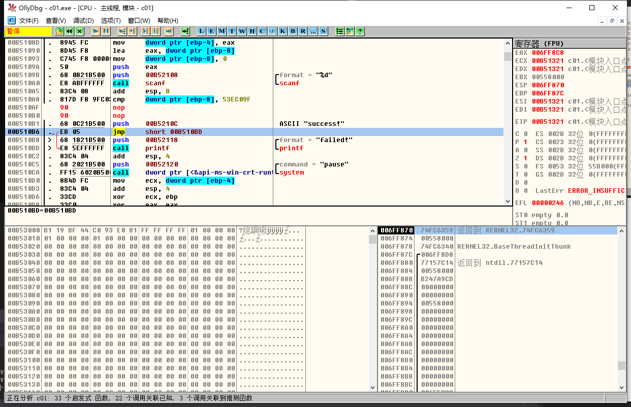Click the Appearance colors grid icon
The height and width of the screenshot is (407, 631).
point(350,31)
